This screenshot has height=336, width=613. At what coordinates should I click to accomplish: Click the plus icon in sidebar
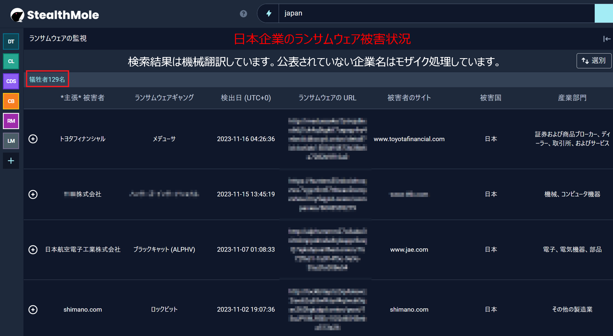11,161
